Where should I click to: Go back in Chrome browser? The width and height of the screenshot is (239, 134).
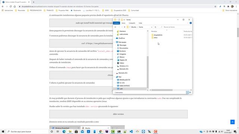click(x=3, y=7)
